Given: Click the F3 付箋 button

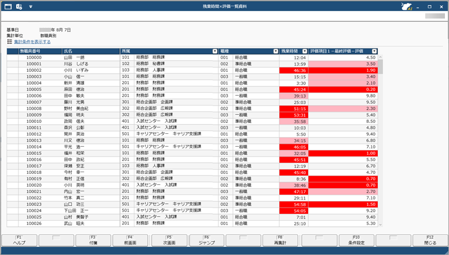Looking at the screenshot, I should [93, 240].
